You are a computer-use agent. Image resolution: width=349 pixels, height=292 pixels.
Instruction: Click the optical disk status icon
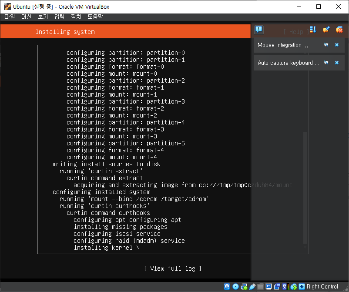click(x=235, y=286)
